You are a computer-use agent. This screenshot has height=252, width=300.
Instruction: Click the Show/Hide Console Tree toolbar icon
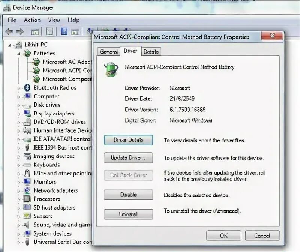[x=35, y=31]
